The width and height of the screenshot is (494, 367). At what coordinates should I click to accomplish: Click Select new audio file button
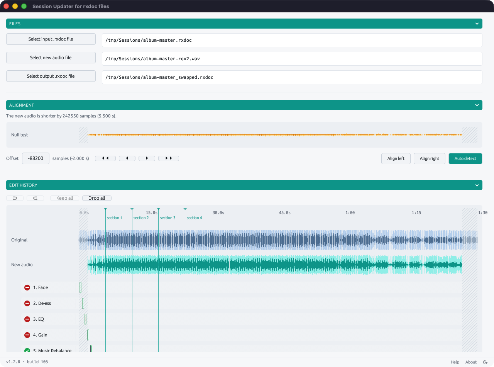click(51, 58)
